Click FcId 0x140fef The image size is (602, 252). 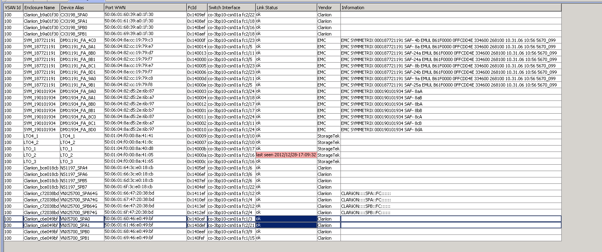click(197, 238)
